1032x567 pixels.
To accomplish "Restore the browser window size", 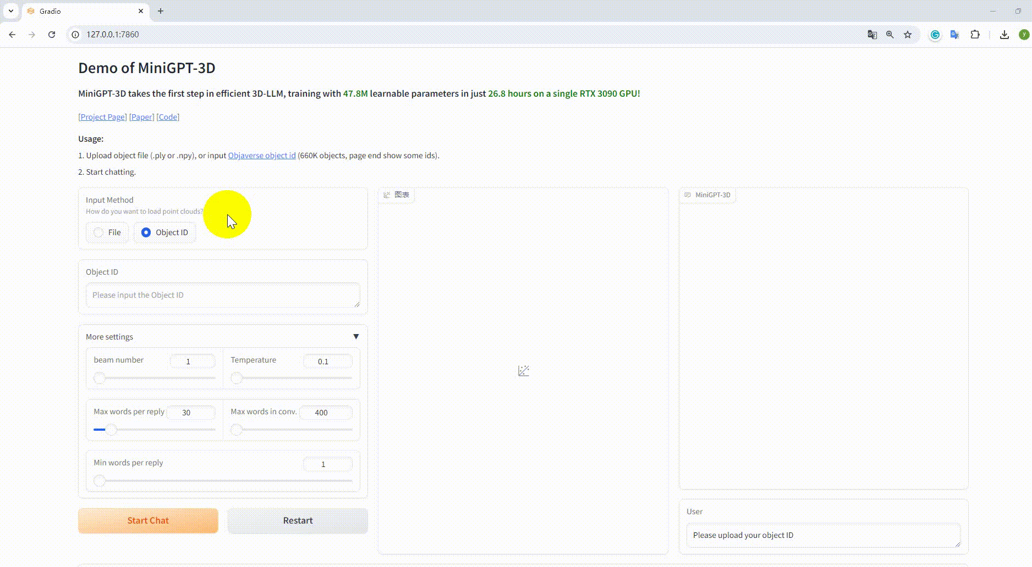I will pyautogui.click(x=1018, y=11).
